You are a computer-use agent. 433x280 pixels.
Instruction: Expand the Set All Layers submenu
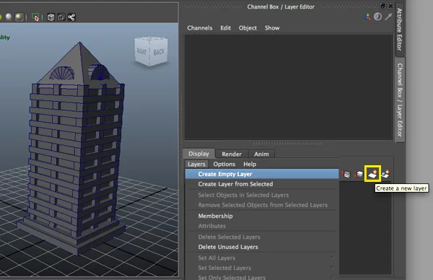[x=262, y=258]
